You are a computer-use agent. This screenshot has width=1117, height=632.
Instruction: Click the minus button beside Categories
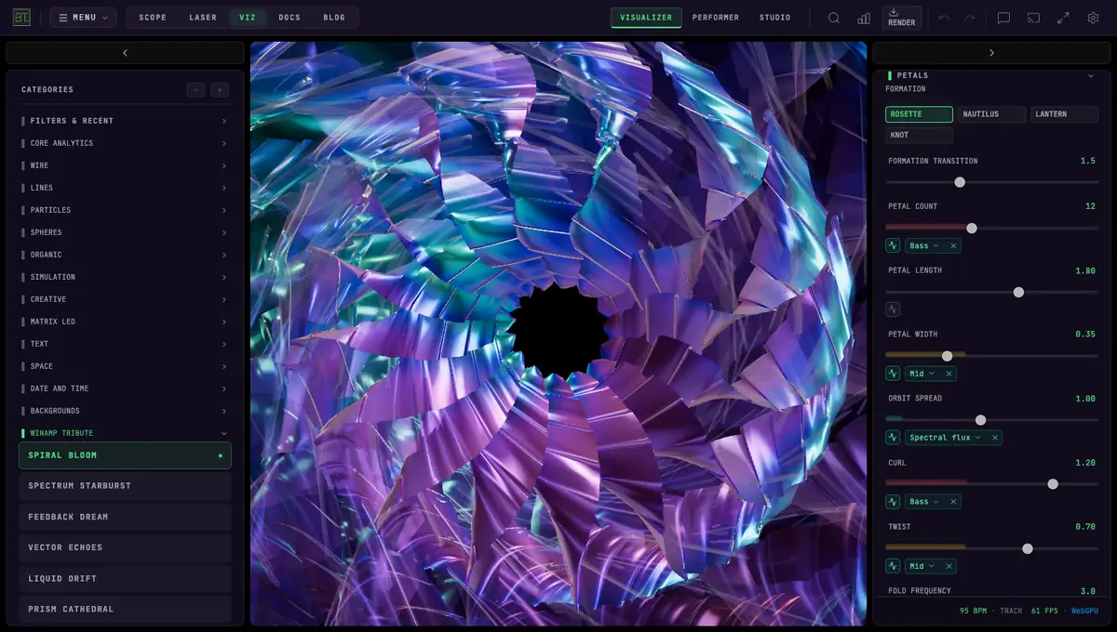(x=195, y=90)
